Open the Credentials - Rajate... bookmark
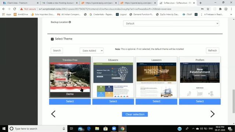This screenshot has width=235, height=132. point(101,14)
